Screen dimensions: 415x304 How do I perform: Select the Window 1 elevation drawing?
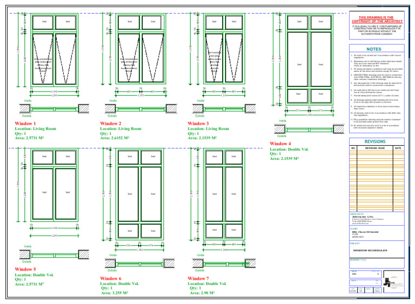55,50
